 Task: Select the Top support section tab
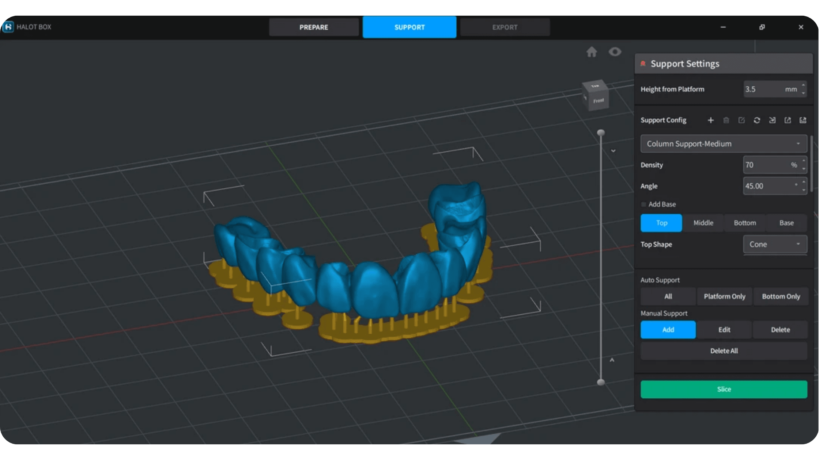661,223
